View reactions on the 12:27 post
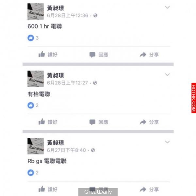The width and height of the screenshot is (196, 196). [x=33, y=105]
